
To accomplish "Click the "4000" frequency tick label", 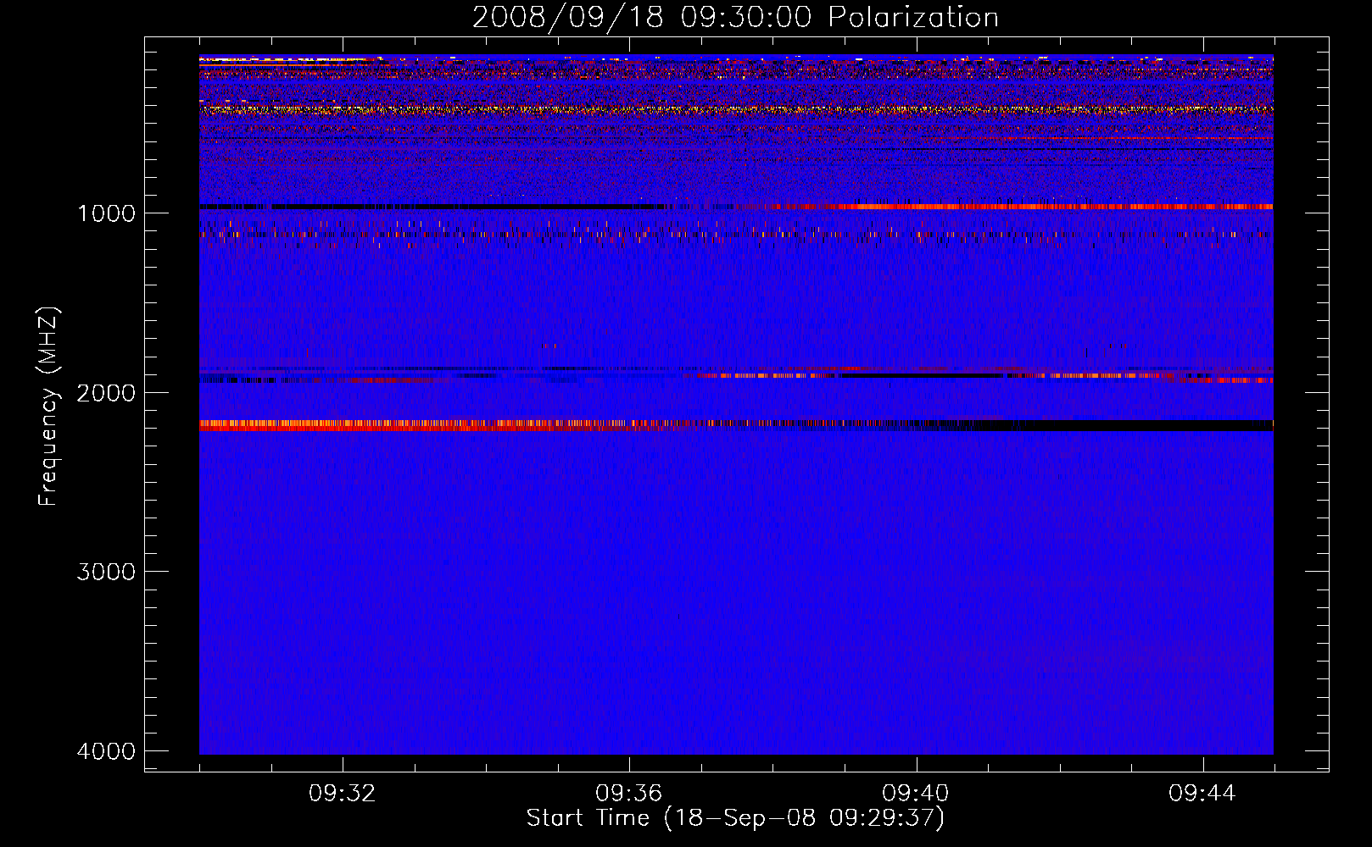I will pyautogui.click(x=106, y=751).
